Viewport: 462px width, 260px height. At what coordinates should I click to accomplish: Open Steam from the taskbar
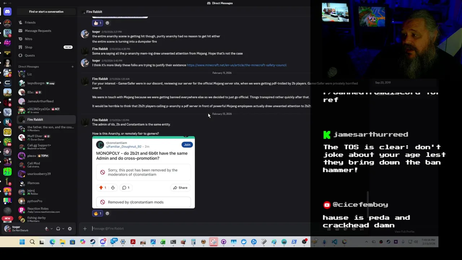click(93, 242)
